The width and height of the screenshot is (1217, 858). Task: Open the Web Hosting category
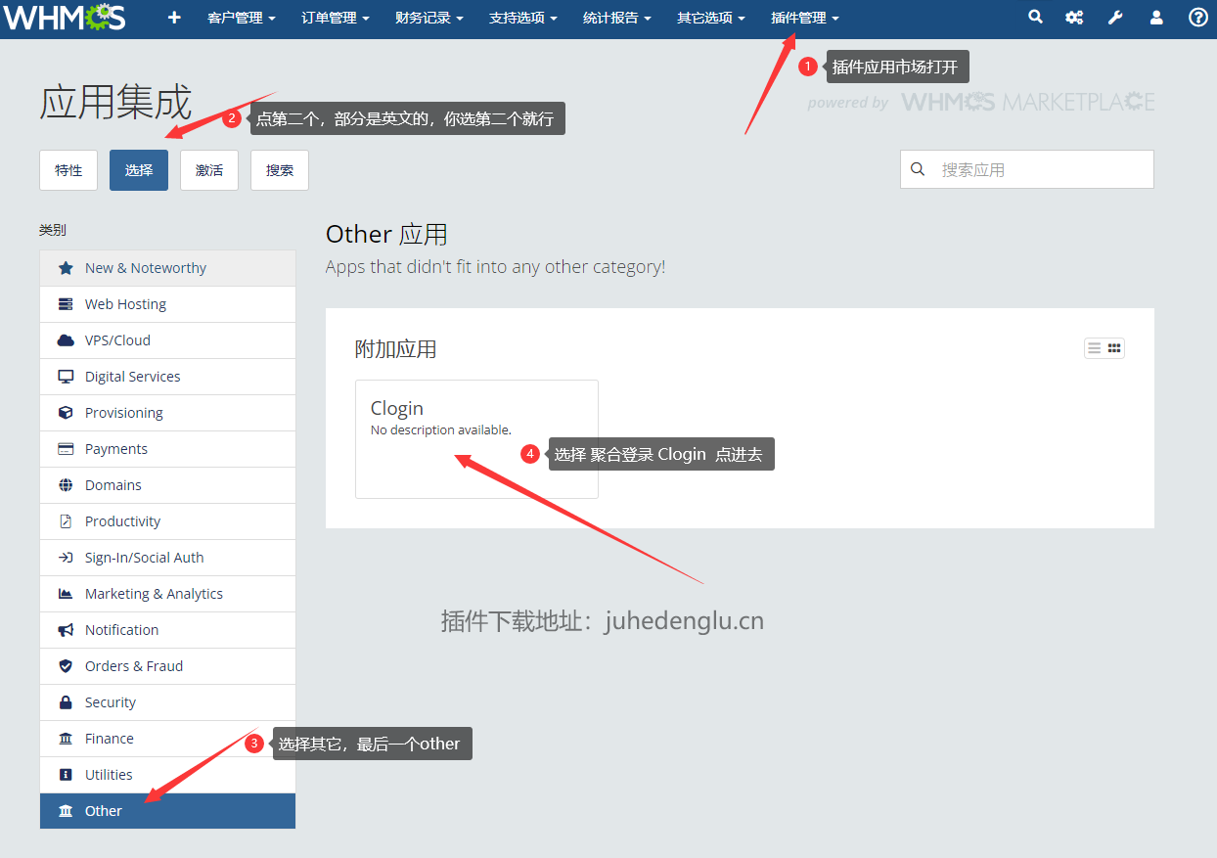point(167,304)
